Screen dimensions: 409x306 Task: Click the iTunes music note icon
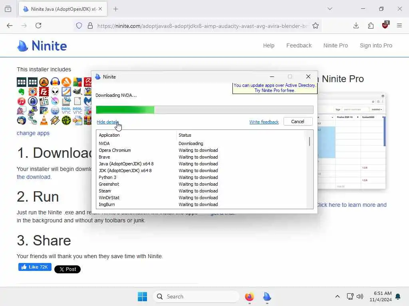click(x=22, y=102)
